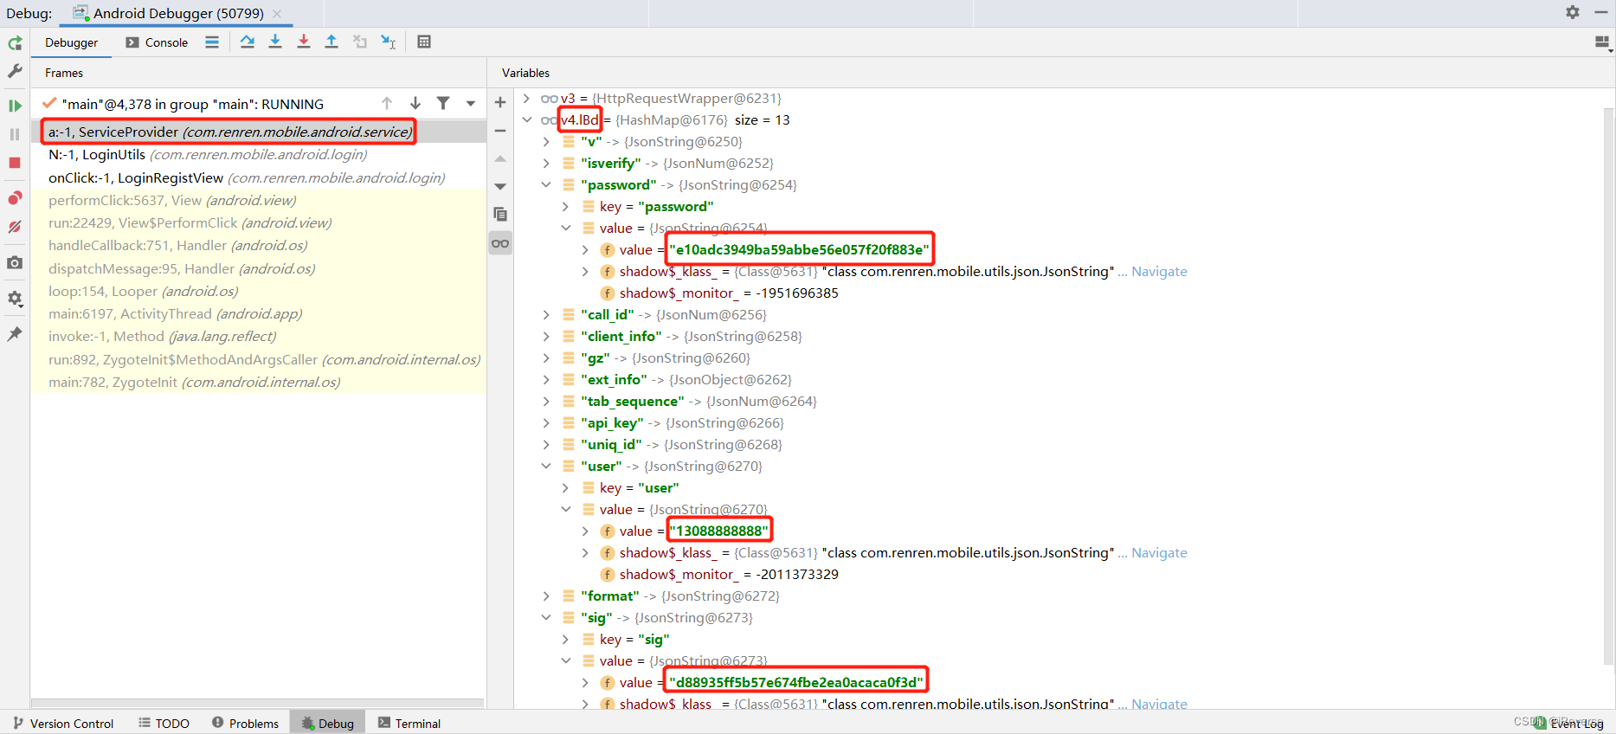Open the Version Control tool window
The image size is (1616, 734).
click(x=63, y=724)
